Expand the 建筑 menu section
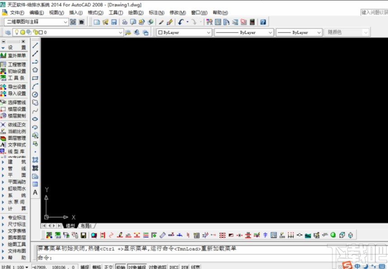The width and height of the screenshot is (388, 269). (14, 162)
